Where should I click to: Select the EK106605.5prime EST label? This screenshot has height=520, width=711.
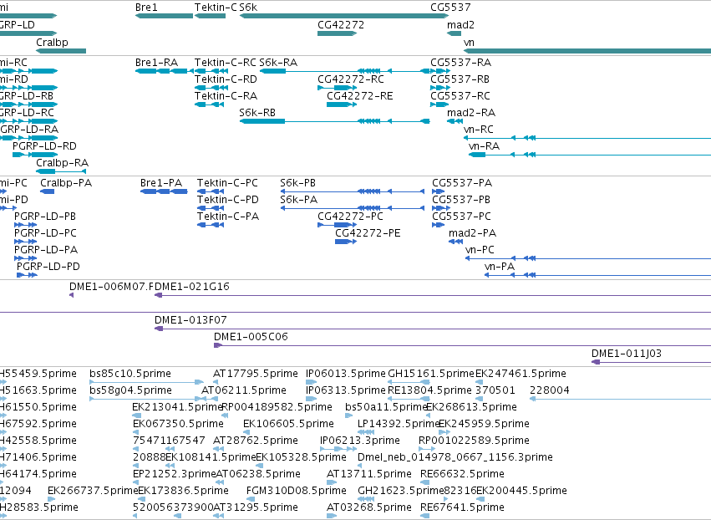[288, 424]
